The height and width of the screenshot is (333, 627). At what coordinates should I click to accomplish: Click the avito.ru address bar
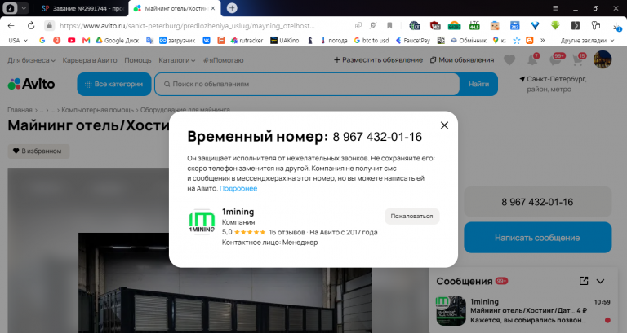[x=187, y=25]
